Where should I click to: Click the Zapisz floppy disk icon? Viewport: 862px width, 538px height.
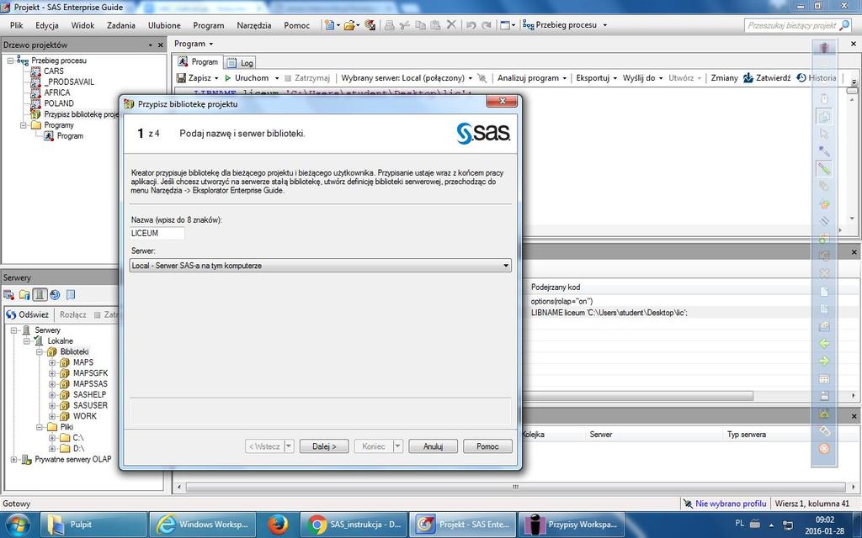tap(181, 78)
